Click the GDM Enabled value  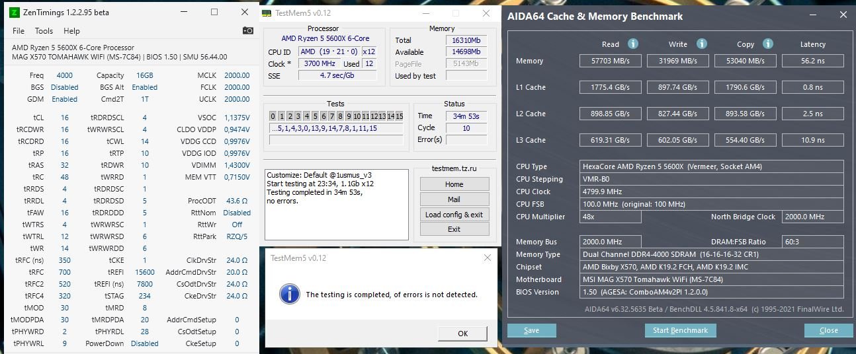click(65, 99)
